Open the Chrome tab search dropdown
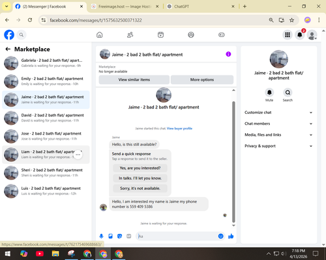Image resolution: width=326 pixels, height=260 pixels. click(x=7, y=6)
